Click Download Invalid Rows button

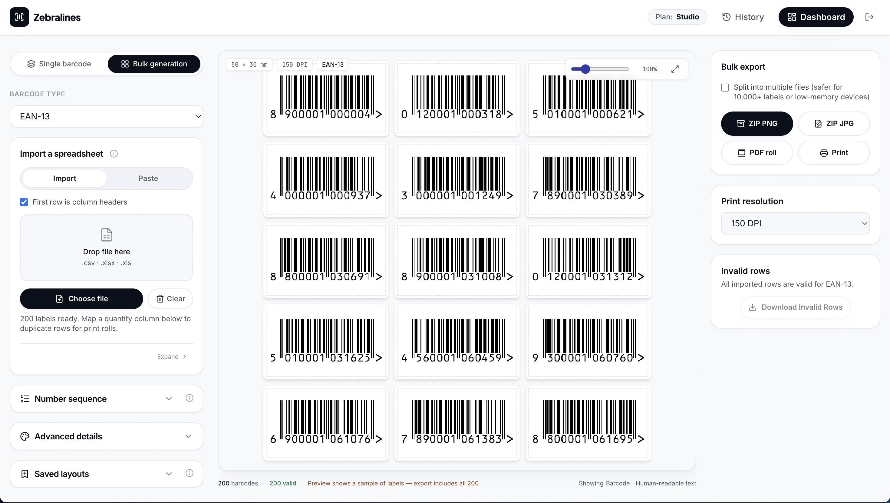pyautogui.click(x=795, y=307)
